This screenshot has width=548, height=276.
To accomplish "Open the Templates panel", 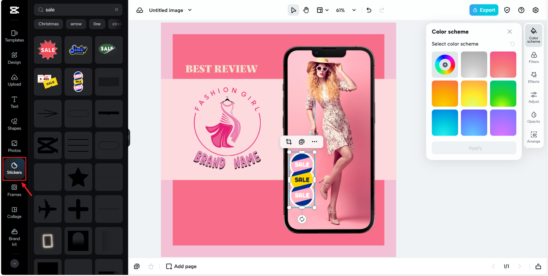I will pos(14,36).
